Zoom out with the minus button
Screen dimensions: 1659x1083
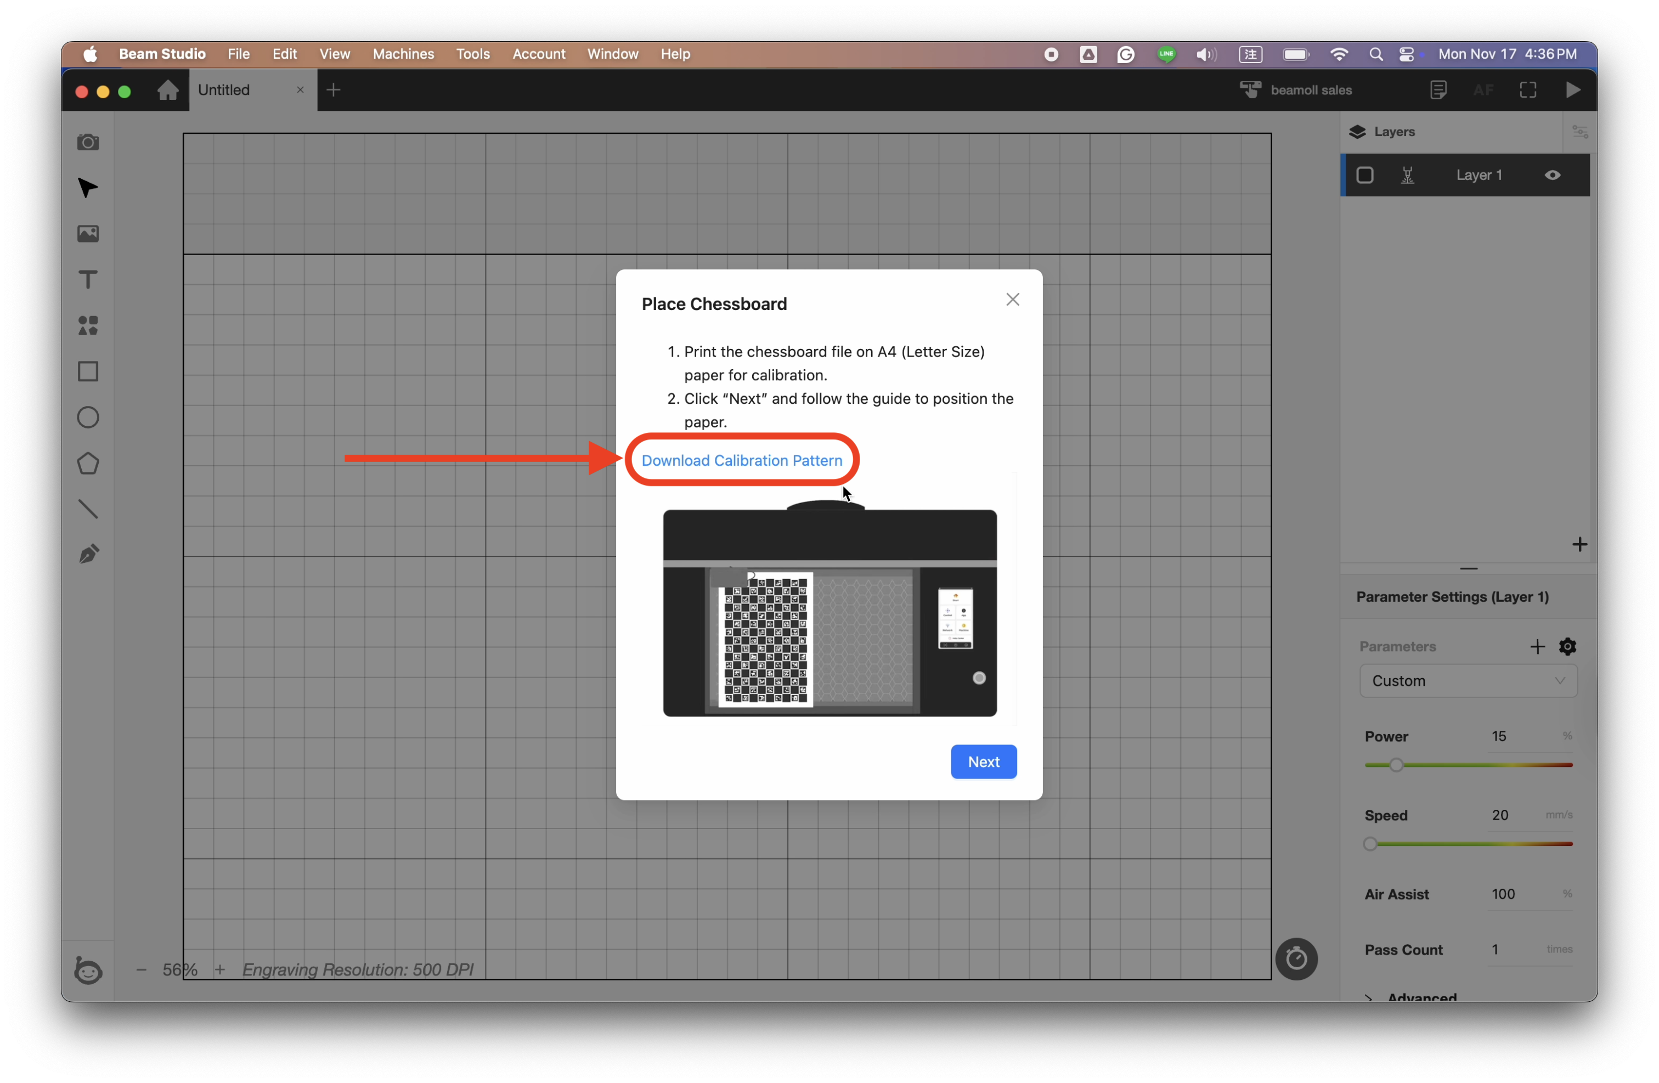click(141, 969)
